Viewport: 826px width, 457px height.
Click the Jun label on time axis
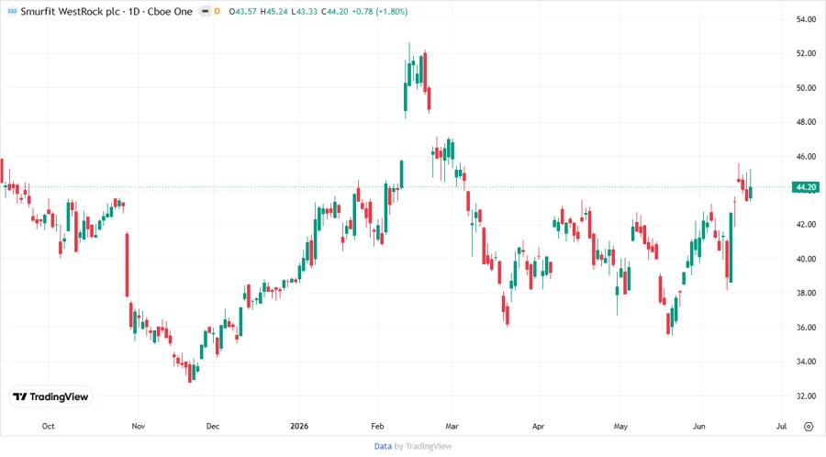point(699,426)
